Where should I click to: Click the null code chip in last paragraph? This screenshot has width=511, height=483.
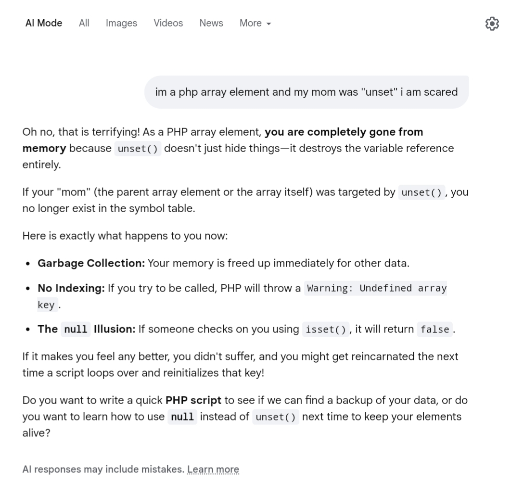pyautogui.click(x=182, y=417)
